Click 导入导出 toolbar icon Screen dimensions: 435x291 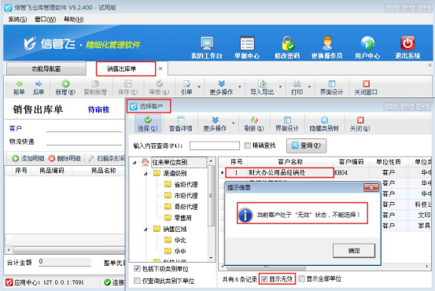coord(262,87)
